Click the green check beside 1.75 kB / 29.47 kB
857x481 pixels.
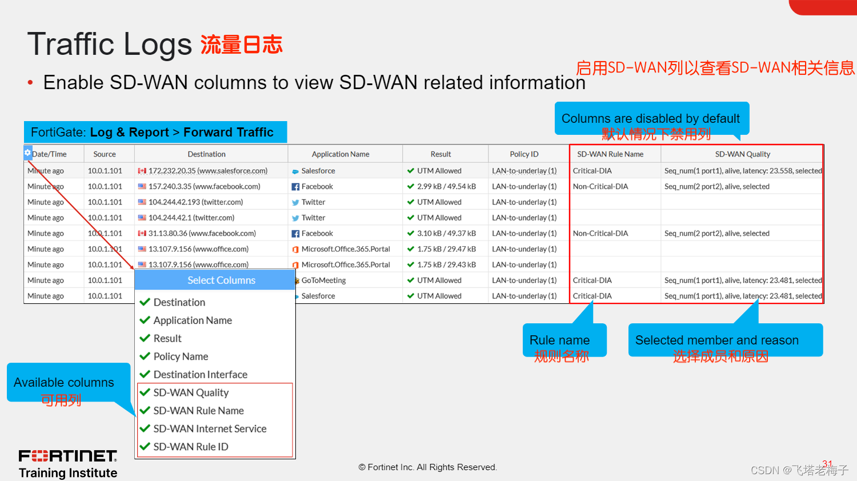click(411, 249)
